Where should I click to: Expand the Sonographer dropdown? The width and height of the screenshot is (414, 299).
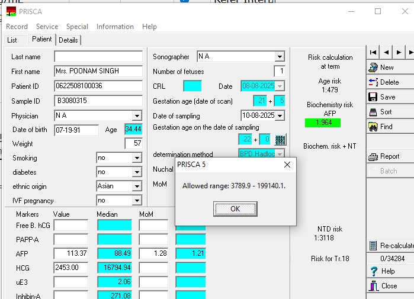(x=280, y=57)
